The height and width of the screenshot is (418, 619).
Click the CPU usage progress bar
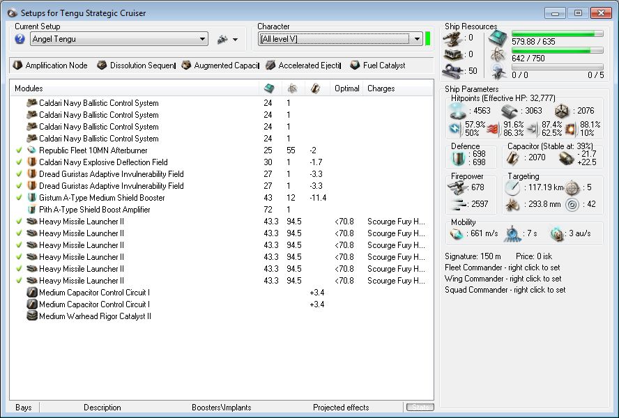(x=558, y=34)
